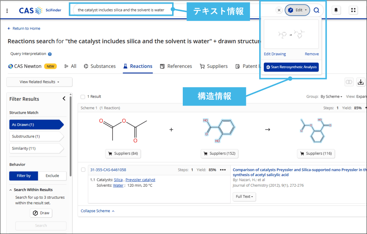Image resolution: width=367 pixels, height=234 pixels.
Task: Open Suppliers (116) for product
Action: pos(316,154)
